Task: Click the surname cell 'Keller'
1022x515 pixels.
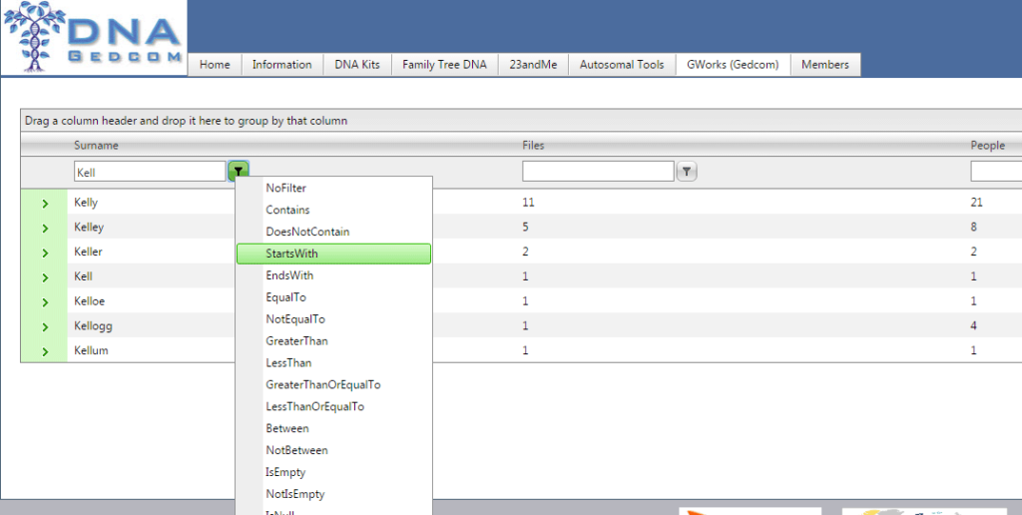Action: (88, 253)
